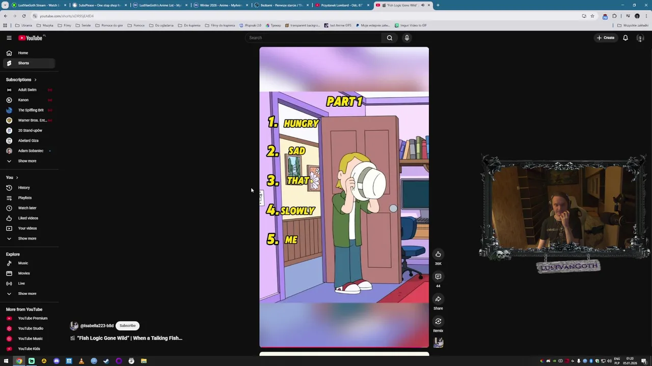
Task: Bookmark this page with star icon
Action: pos(592,16)
